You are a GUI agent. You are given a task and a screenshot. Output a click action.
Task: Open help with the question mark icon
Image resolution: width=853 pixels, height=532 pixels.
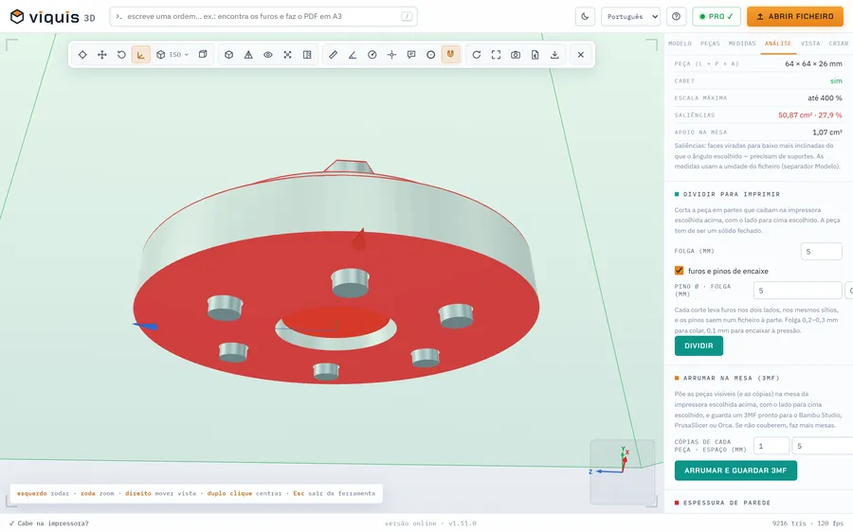point(676,16)
